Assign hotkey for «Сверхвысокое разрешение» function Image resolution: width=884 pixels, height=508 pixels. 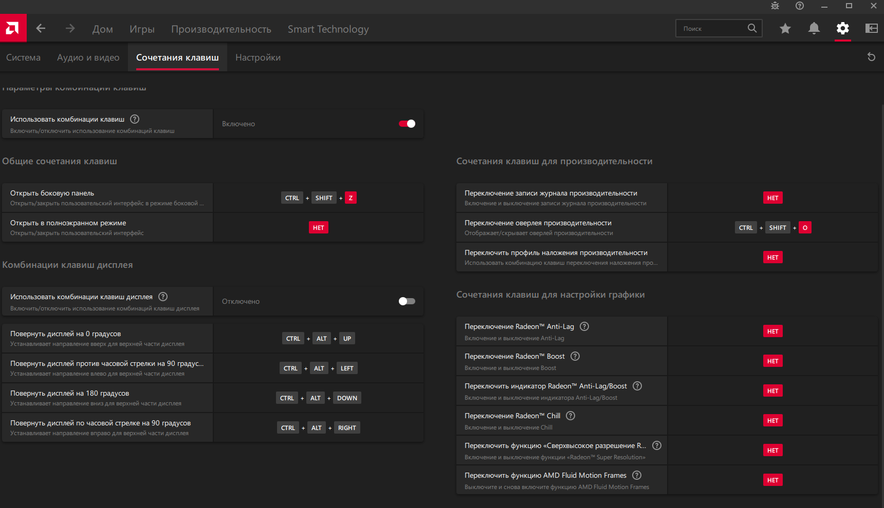point(773,451)
